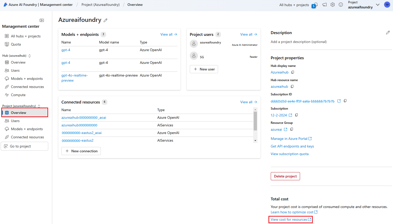Click the edit pencil next to Azureaifoundry title

point(105,20)
